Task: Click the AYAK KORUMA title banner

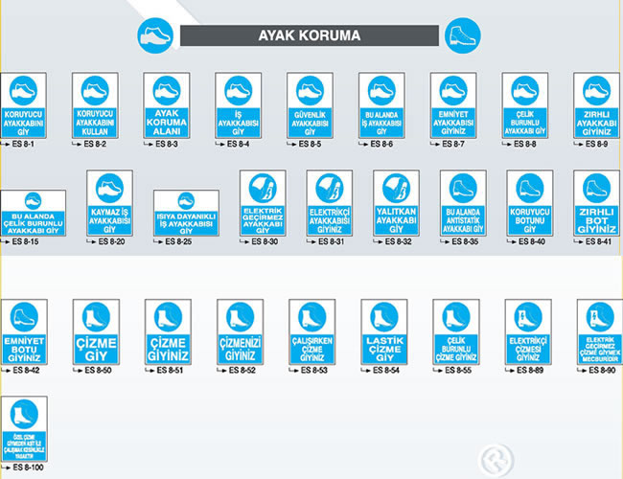Action: tap(310, 35)
